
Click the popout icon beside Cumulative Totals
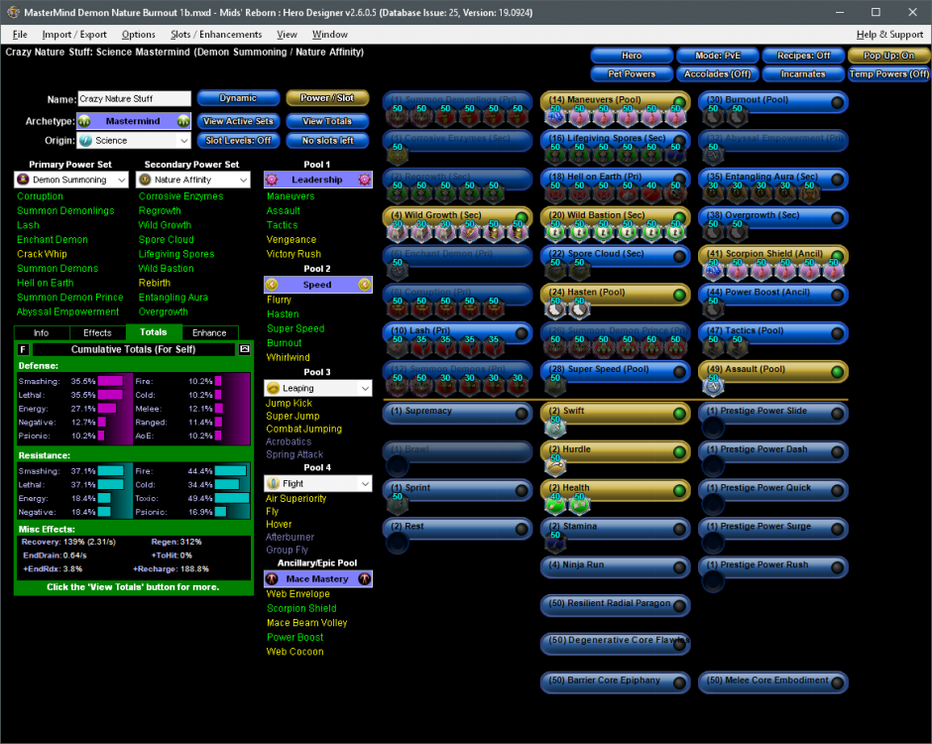245,349
